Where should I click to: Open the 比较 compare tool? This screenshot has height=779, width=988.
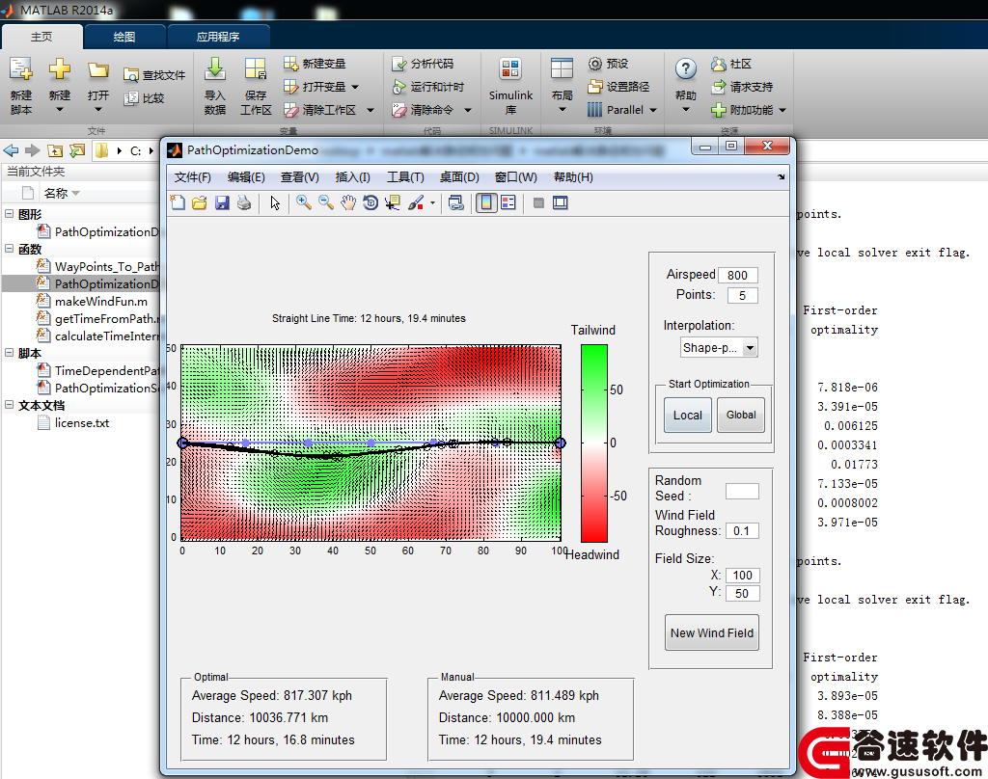point(144,98)
